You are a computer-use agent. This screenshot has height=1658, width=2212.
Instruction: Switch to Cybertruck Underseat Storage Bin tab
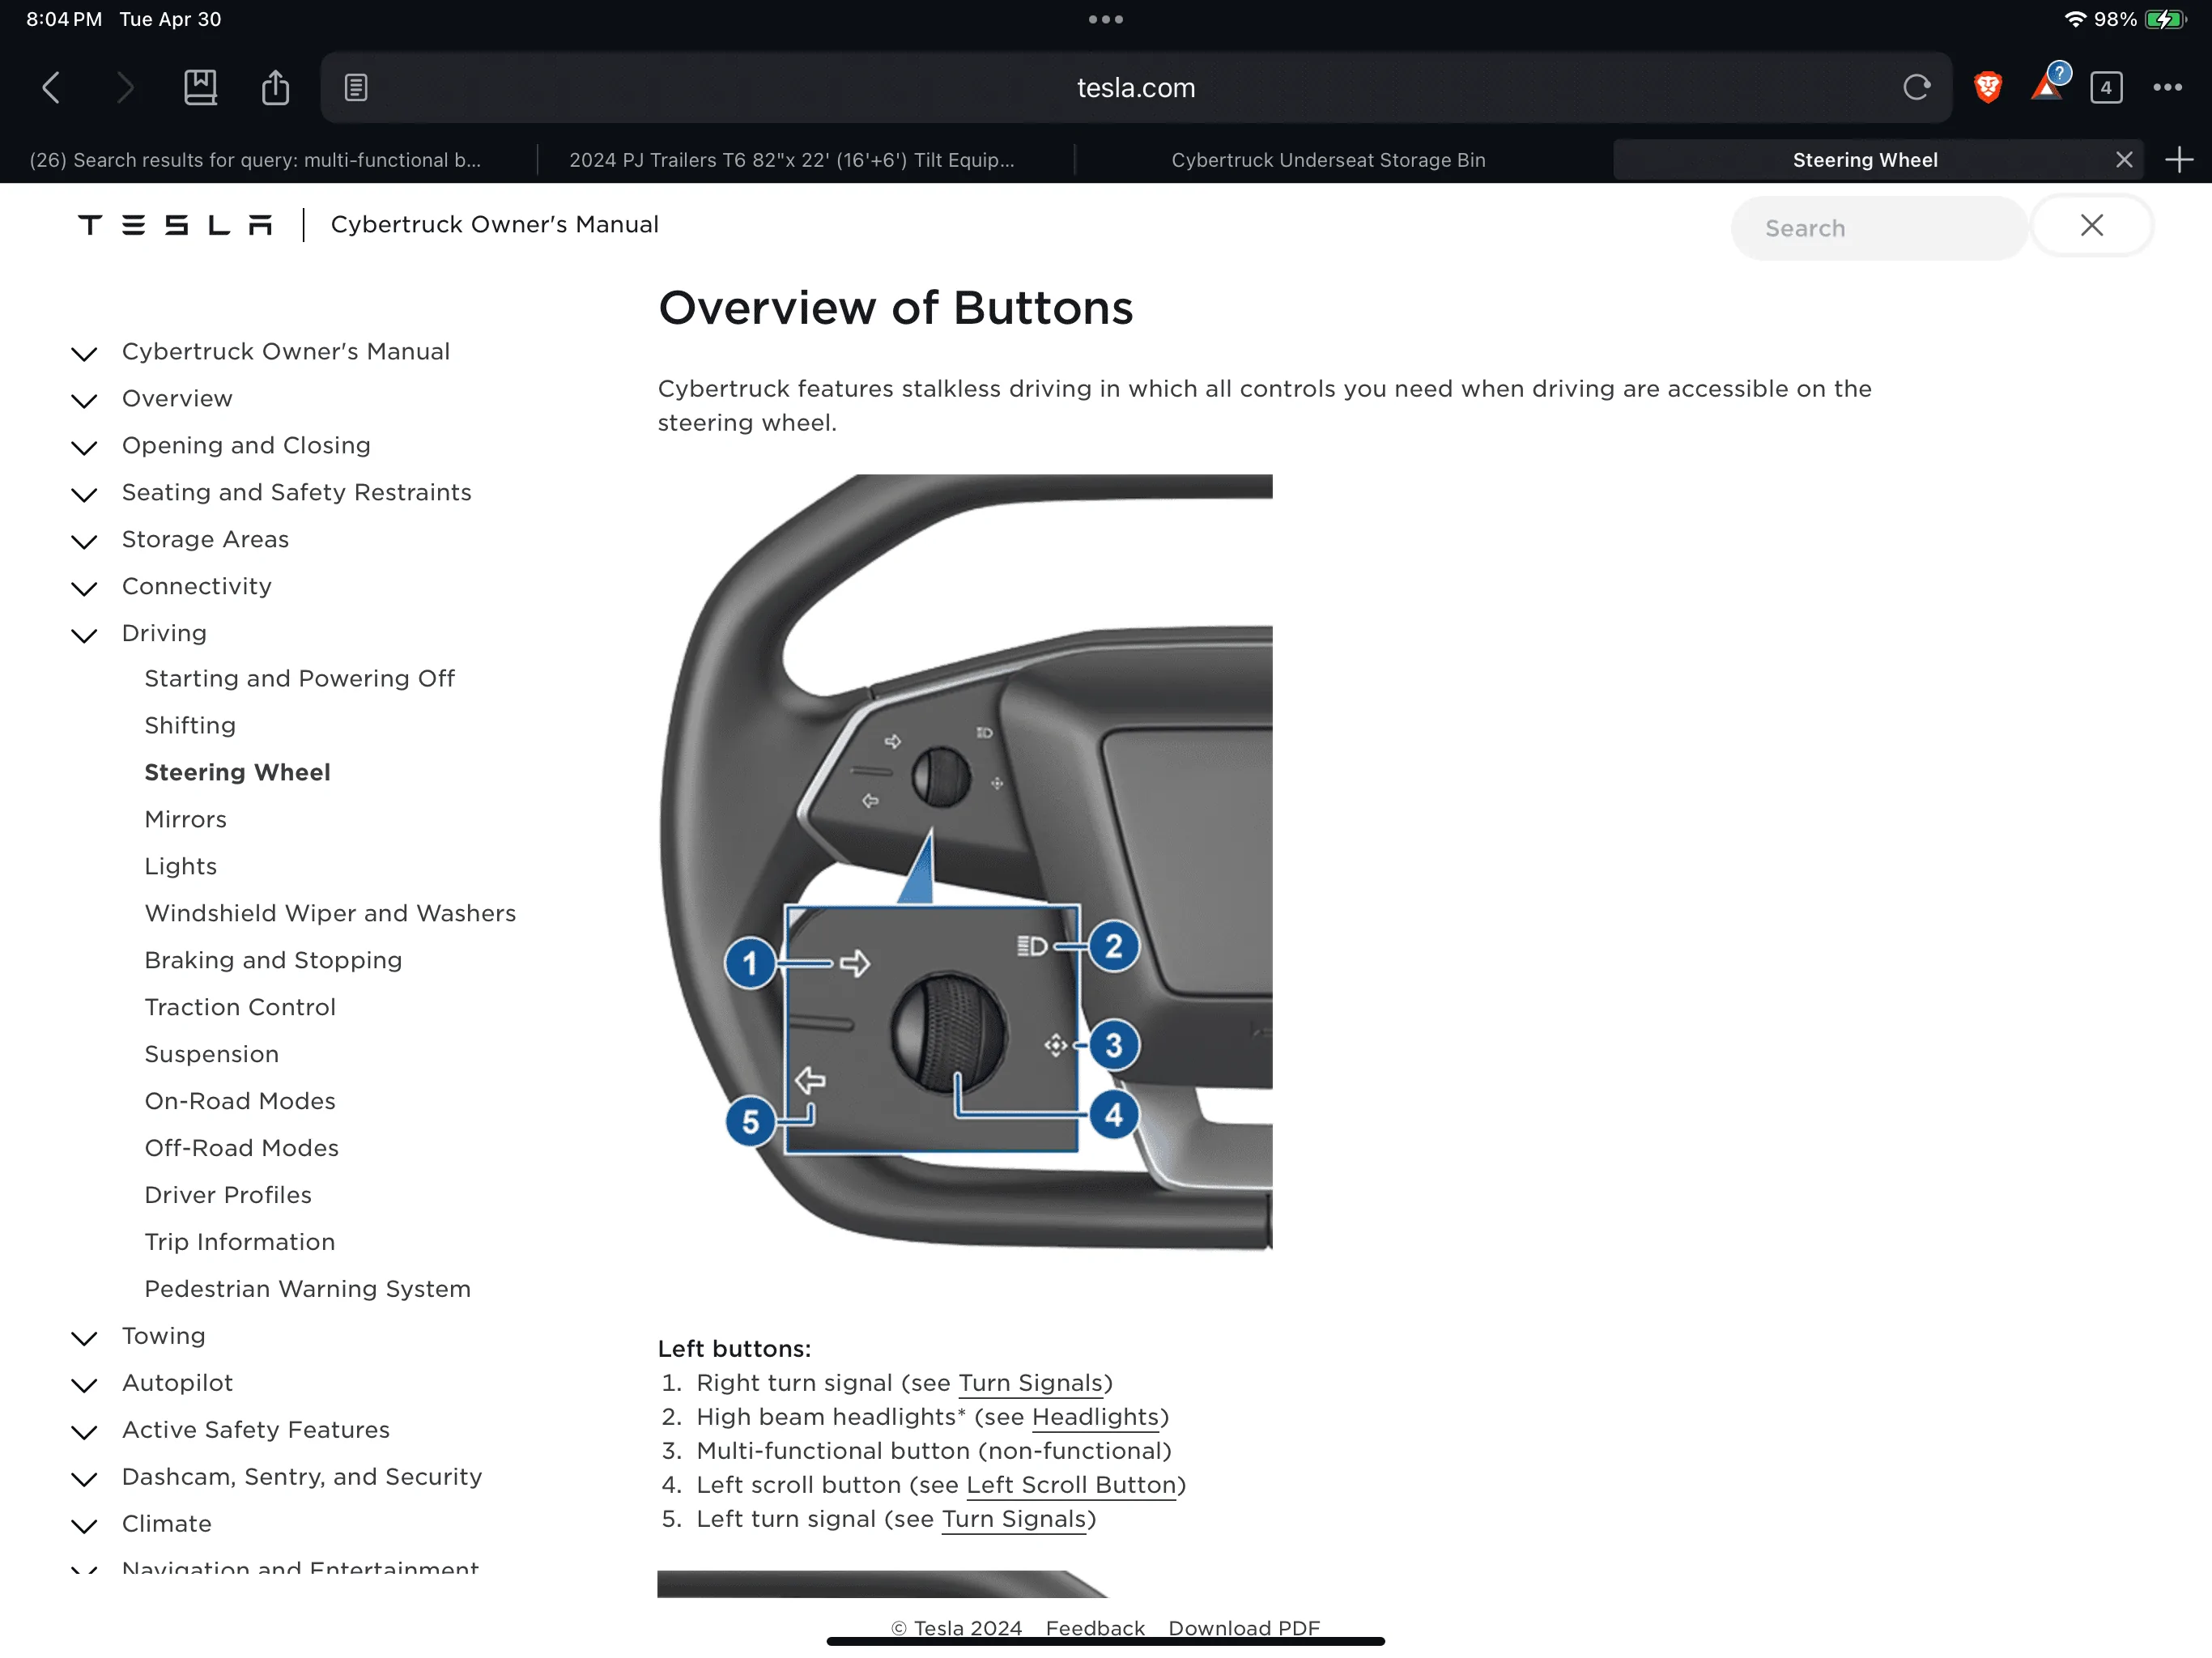pos(1328,160)
